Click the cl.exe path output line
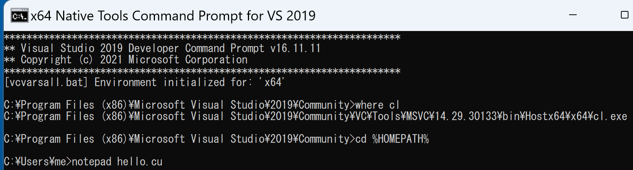Image resolution: width=633 pixels, height=170 pixels. 316,116
